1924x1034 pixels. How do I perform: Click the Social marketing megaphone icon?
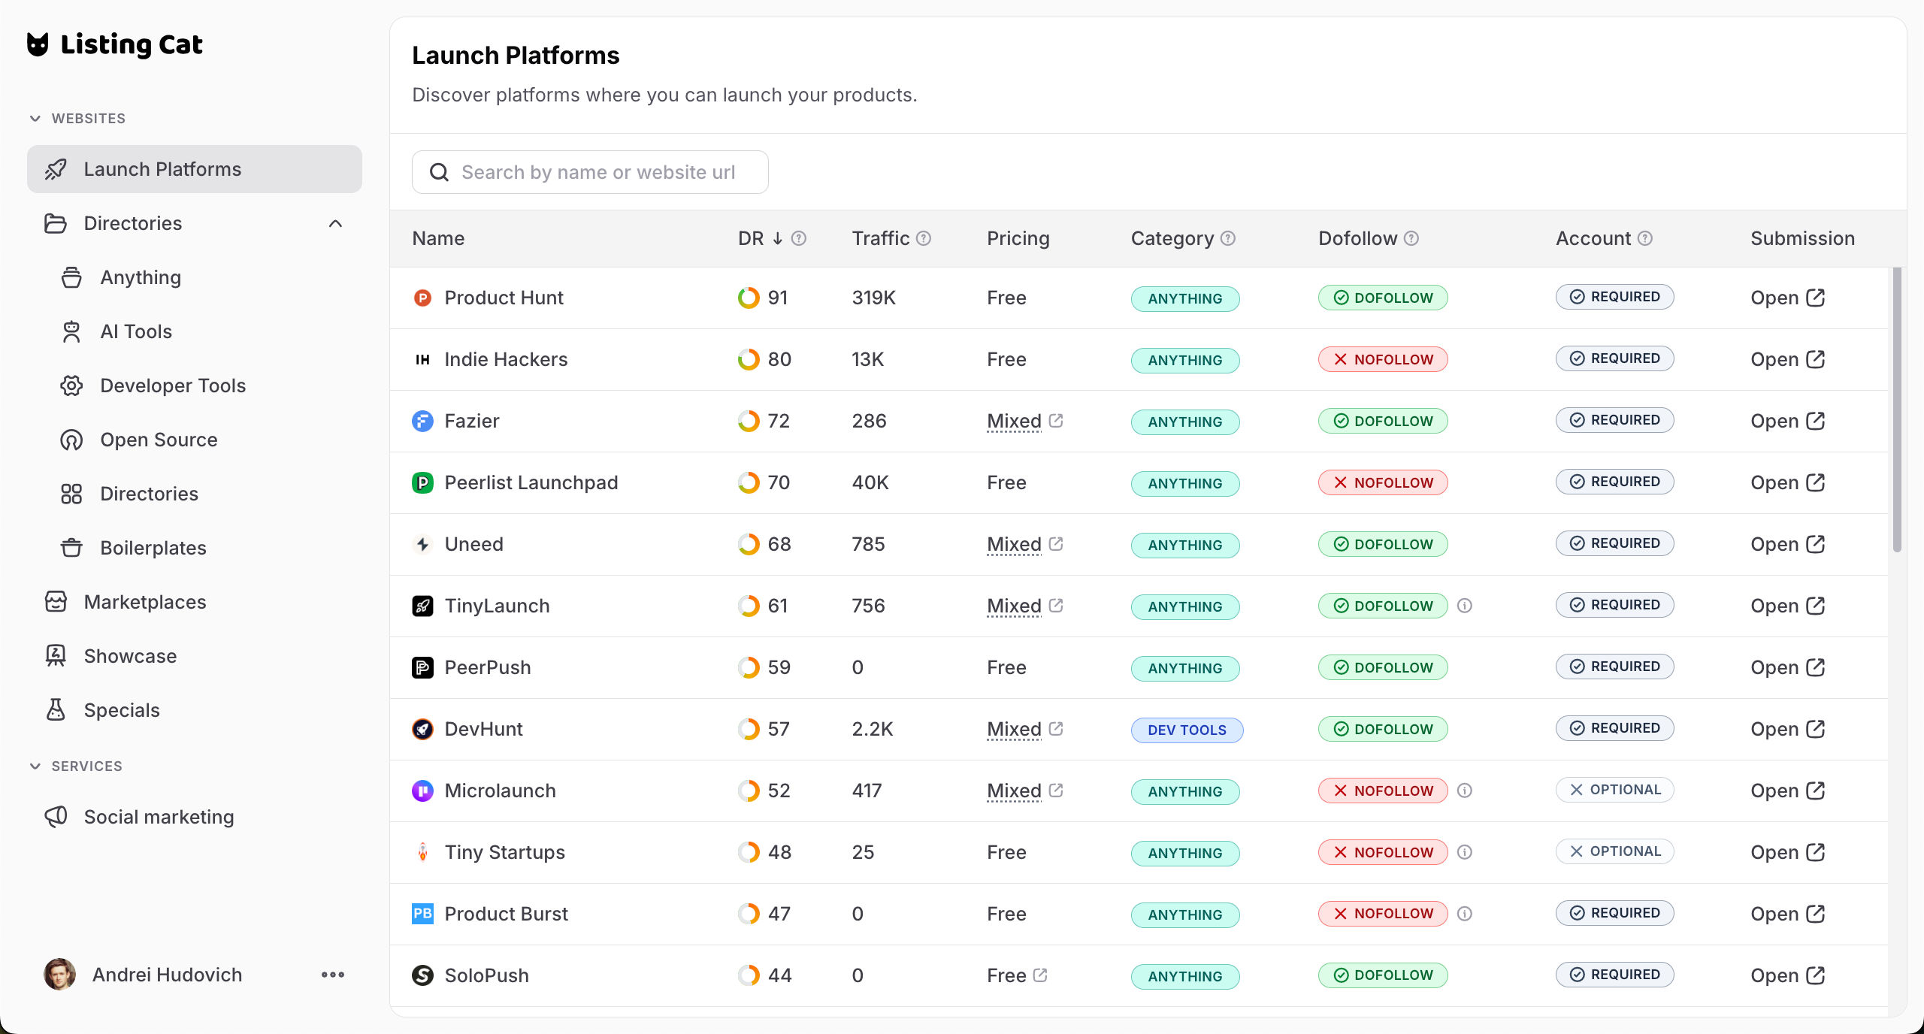click(x=56, y=817)
